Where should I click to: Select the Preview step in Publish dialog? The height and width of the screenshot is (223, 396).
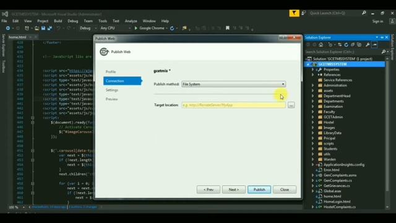(x=111, y=99)
